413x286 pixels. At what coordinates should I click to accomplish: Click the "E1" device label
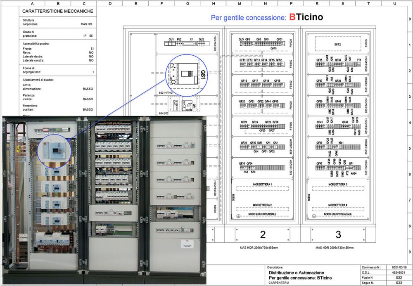point(192,40)
